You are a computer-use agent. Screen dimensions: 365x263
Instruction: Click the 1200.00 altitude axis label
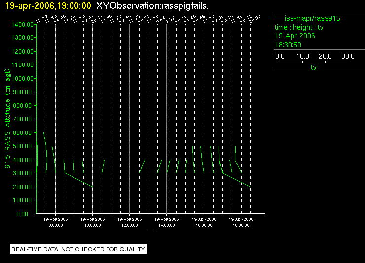[x=22, y=51]
